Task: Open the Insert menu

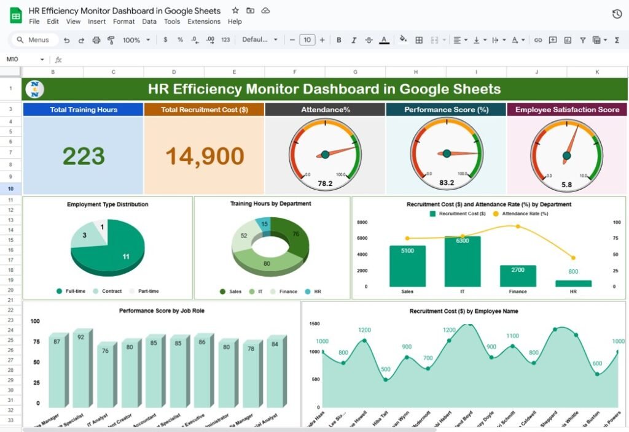Action: (x=96, y=21)
